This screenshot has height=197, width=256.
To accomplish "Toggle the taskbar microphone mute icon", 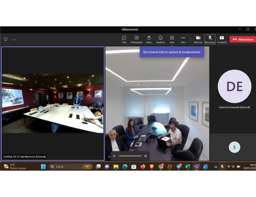I will (222, 167).
